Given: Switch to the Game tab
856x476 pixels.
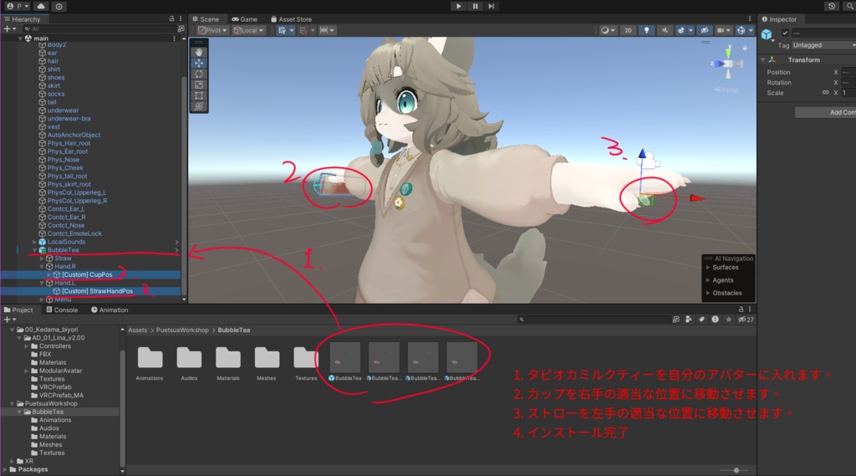Looking at the screenshot, I should 245,19.
